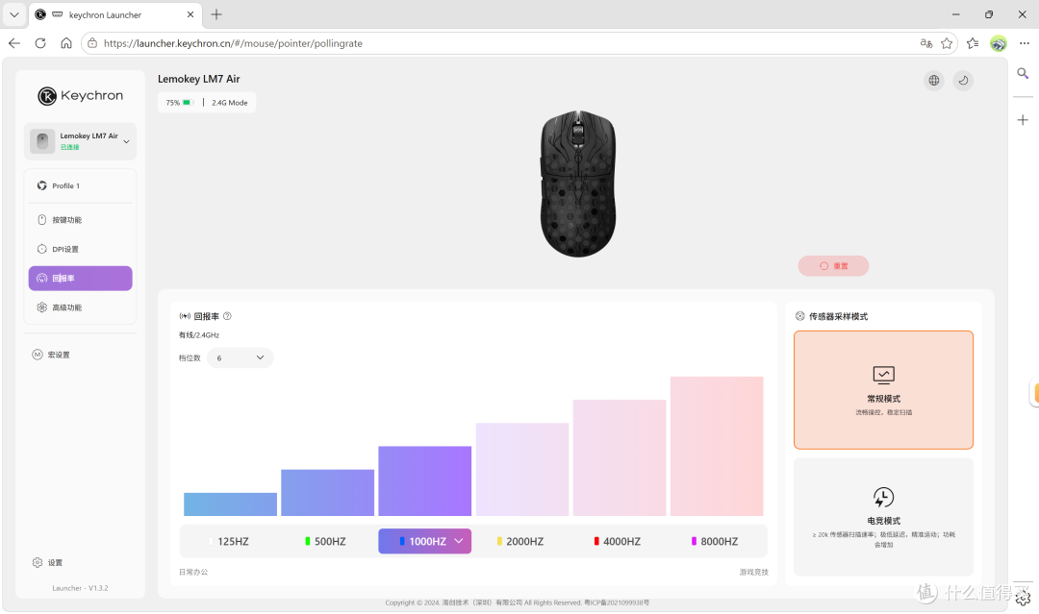Open Profile 1 in sidebar
This screenshot has width=1039, height=614.
(x=80, y=185)
